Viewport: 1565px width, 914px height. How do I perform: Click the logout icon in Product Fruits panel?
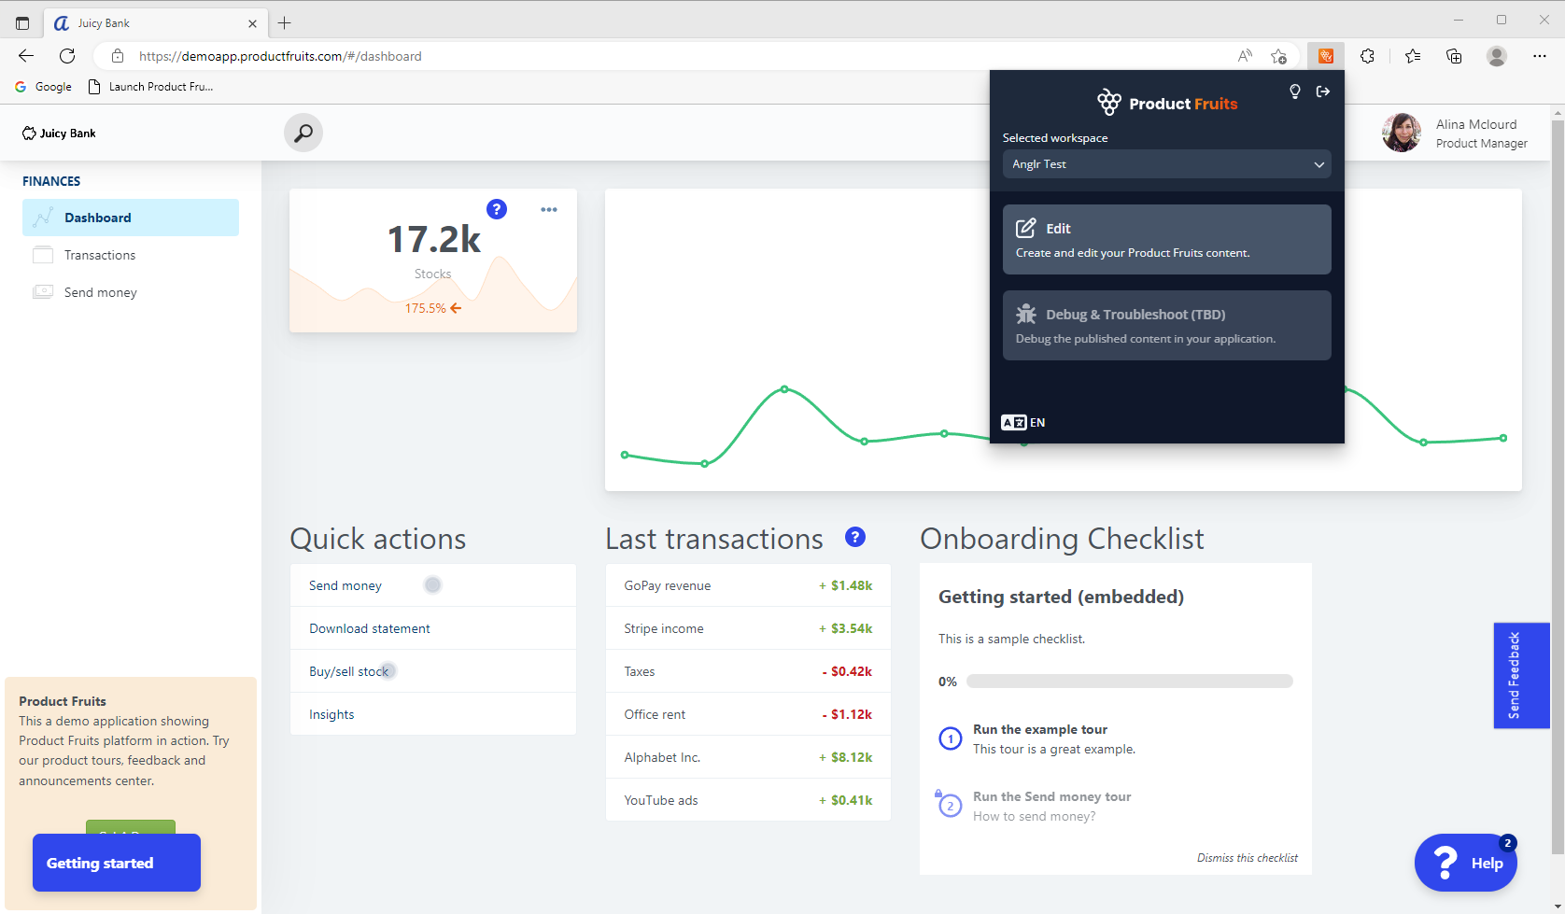pos(1323,91)
